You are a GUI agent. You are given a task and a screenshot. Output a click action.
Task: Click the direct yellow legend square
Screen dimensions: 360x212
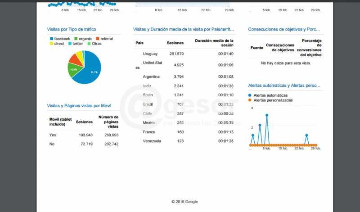point(52,44)
